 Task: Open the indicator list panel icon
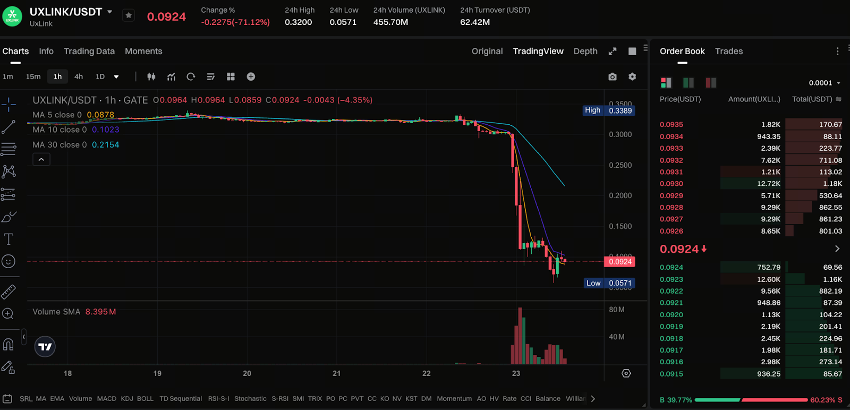coord(7,398)
